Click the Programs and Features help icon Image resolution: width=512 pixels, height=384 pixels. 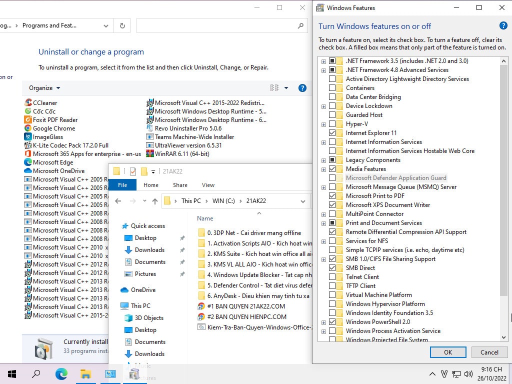[x=302, y=88]
